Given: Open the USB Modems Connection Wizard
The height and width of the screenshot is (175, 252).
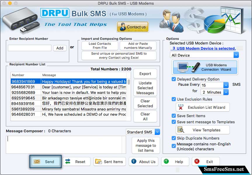Looking at the screenshot, I should 205,67.
